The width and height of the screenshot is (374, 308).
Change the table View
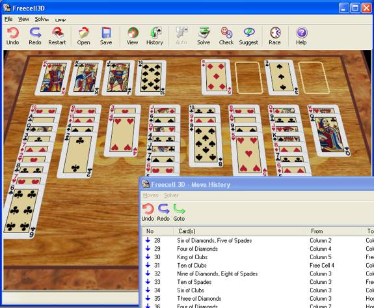point(133,36)
